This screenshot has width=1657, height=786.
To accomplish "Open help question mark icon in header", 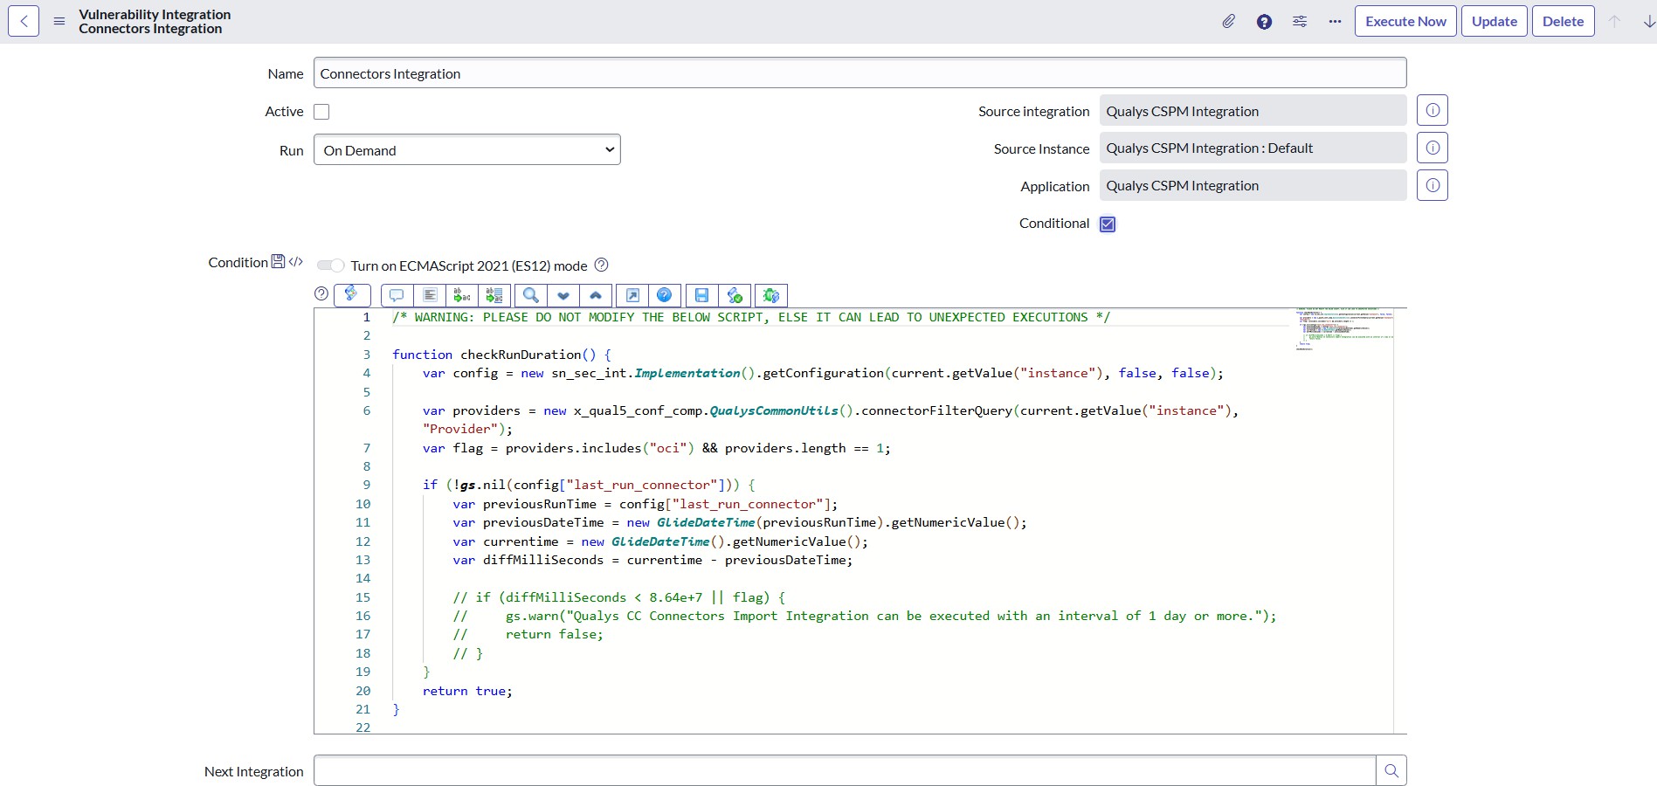I will pos(1264,22).
